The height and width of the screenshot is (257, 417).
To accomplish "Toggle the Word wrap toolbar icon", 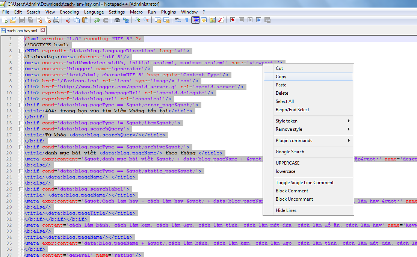I will (178, 20).
